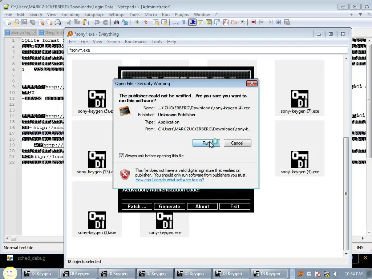
Task: Click the Save Recorded Macro icon
Action: (287, 22)
